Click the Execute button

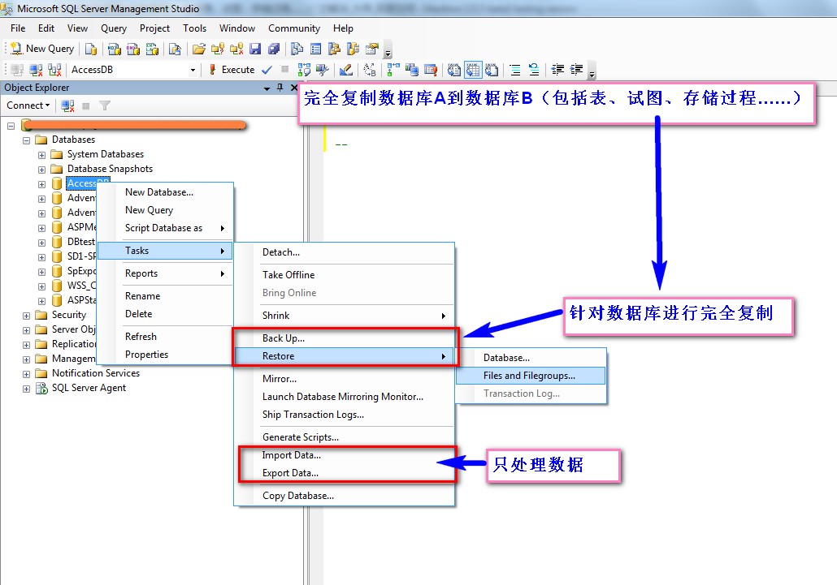(x=232, y=70)
